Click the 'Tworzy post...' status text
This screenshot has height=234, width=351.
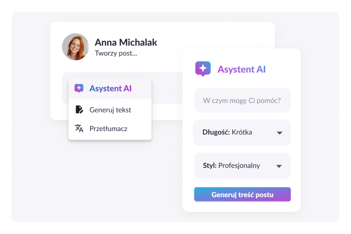click(x=116, y=53)
